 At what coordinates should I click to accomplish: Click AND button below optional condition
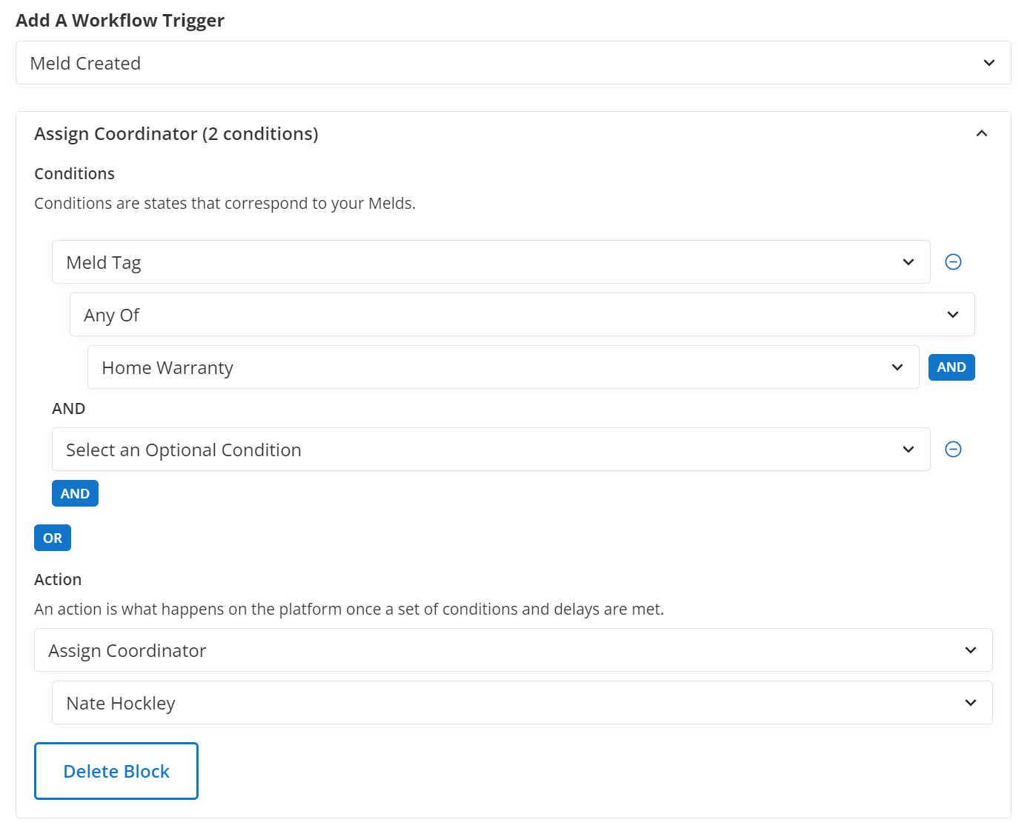[x=75, y=494]
